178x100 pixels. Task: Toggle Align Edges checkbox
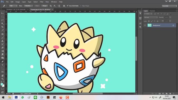[x=81, y=6]
